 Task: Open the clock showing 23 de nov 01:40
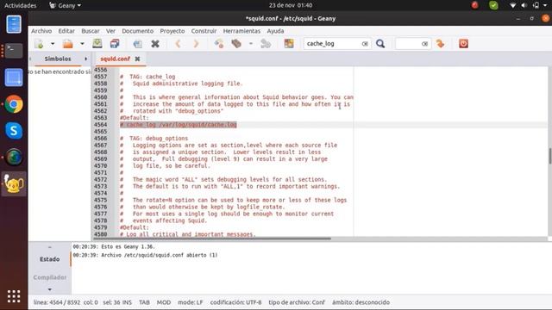coord(291,5)
